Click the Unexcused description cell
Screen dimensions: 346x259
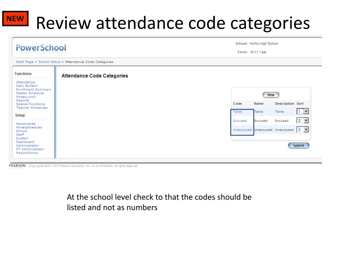[284, 130]
